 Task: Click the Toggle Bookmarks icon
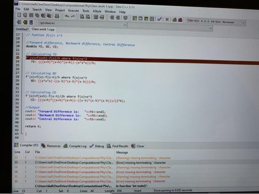(x=25, y=22)
